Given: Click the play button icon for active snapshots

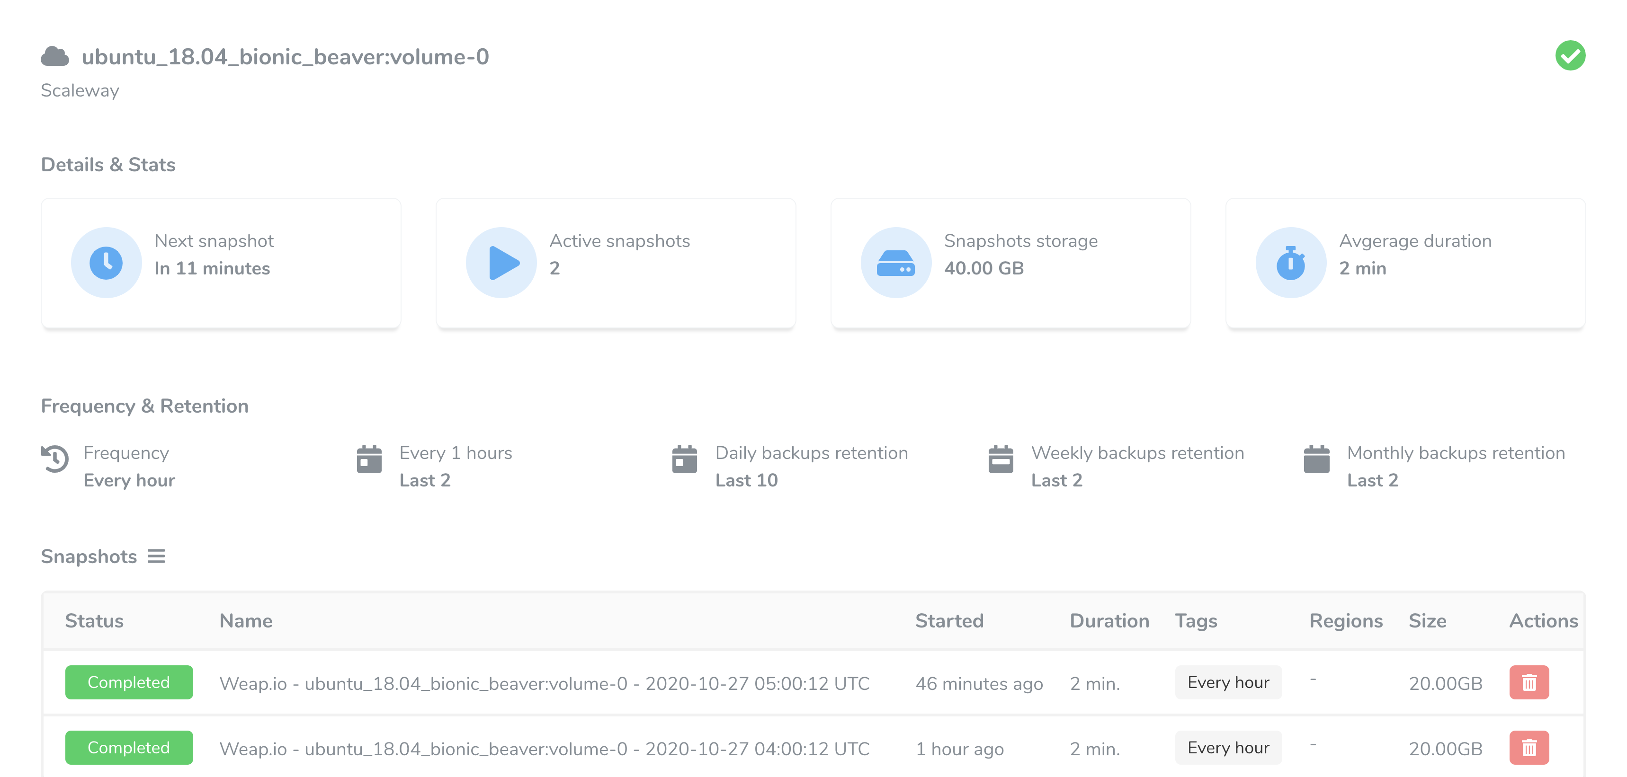Looking at the screenshot, I should tap(502, 263).
